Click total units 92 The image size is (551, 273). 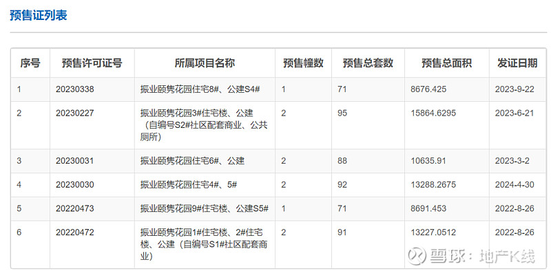[342, 185]
